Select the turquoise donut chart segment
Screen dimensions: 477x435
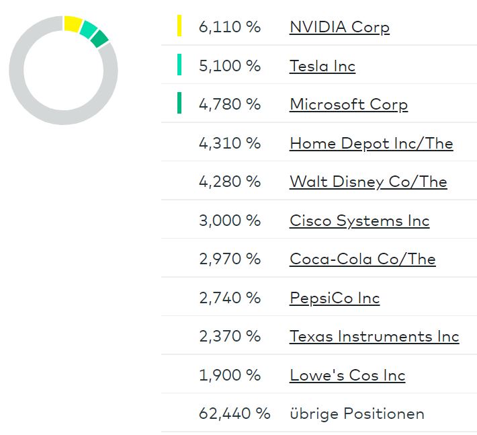88,29
